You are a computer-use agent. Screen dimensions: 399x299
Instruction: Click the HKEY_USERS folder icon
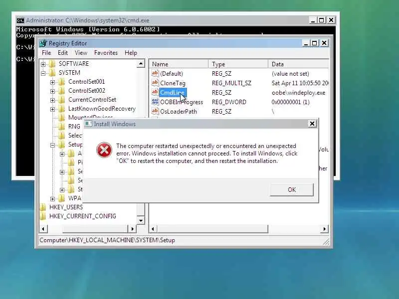[43, 207]
